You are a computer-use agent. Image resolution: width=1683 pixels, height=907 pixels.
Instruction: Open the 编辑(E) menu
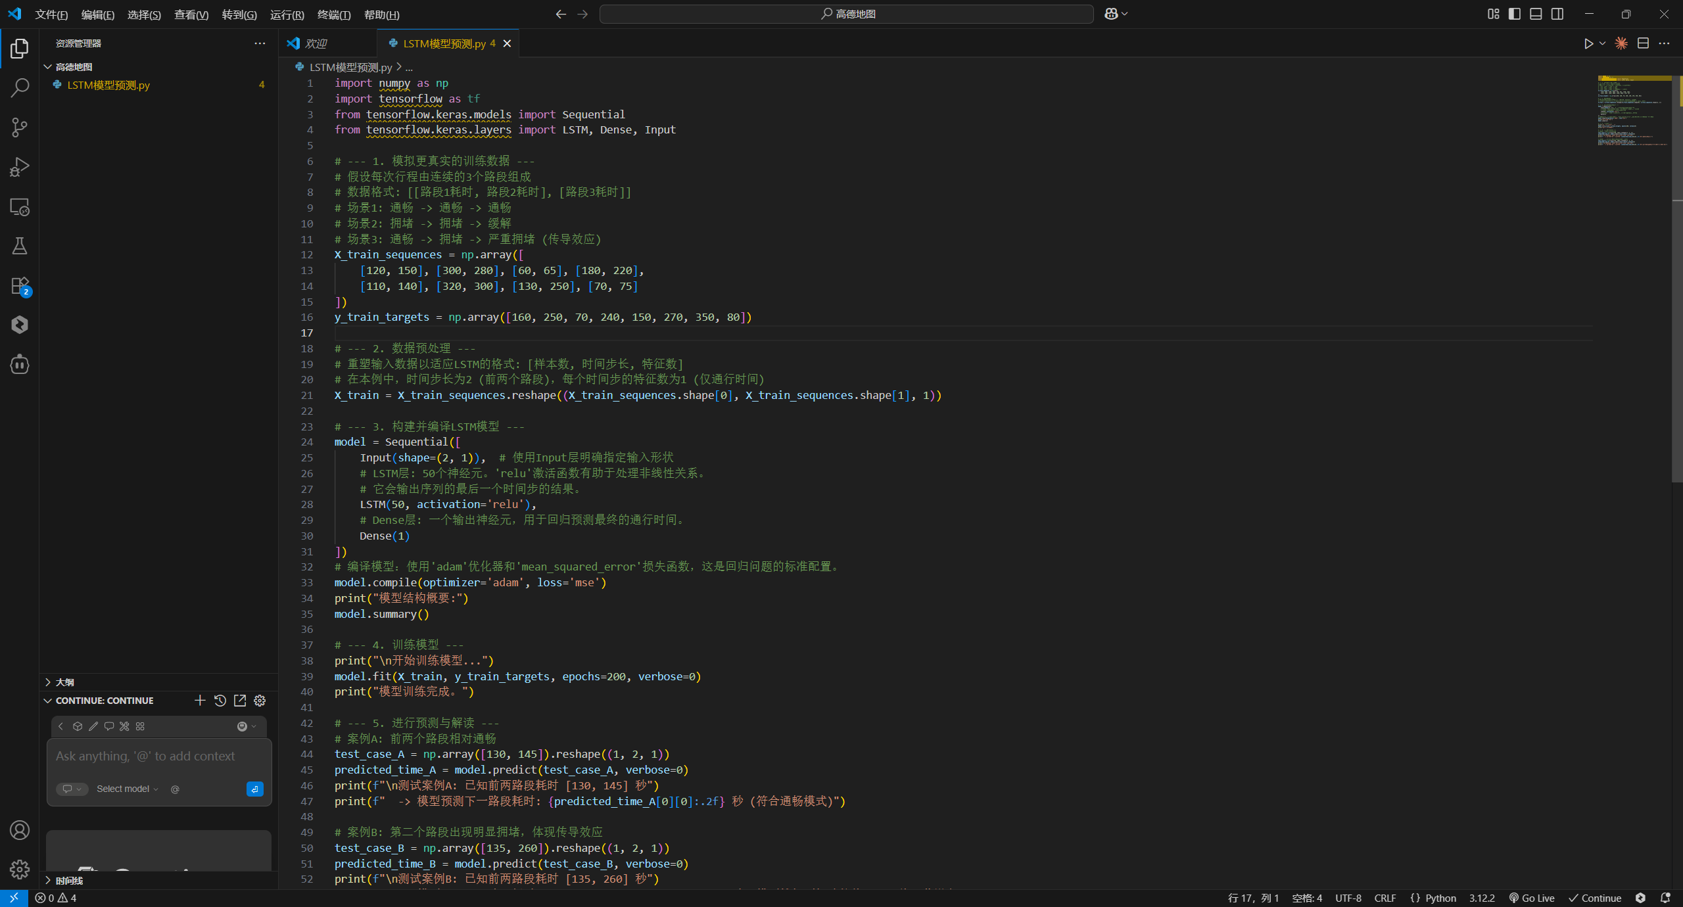(x=97, y=14)
